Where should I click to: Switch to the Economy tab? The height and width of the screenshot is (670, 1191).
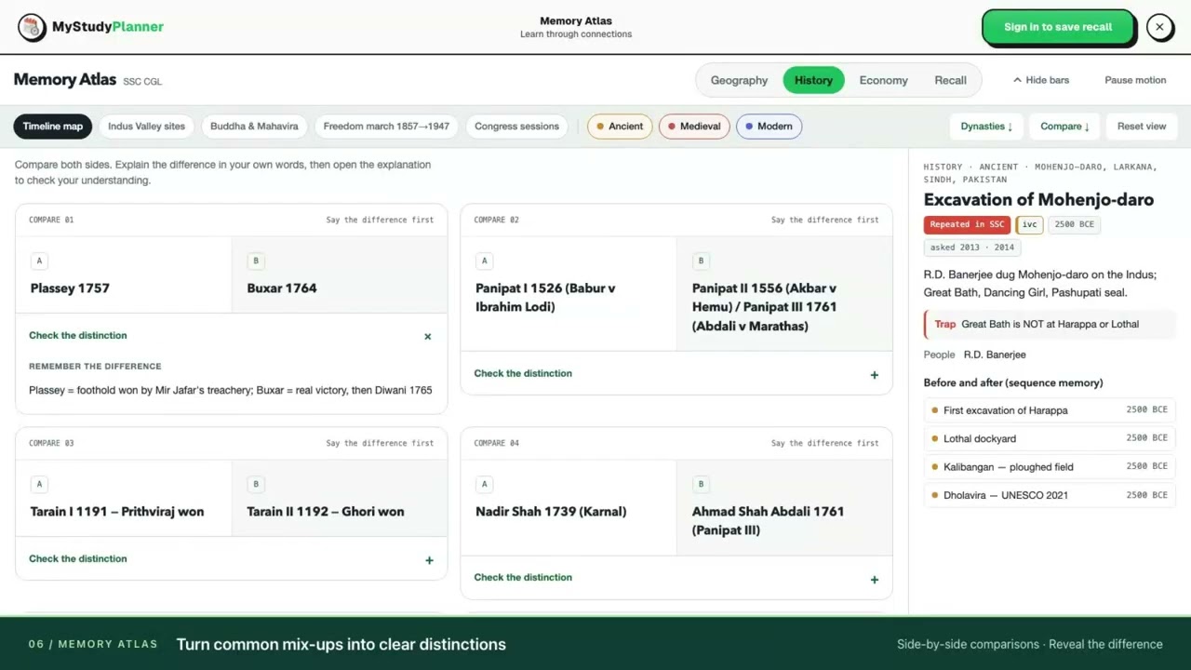click(883, 80)
